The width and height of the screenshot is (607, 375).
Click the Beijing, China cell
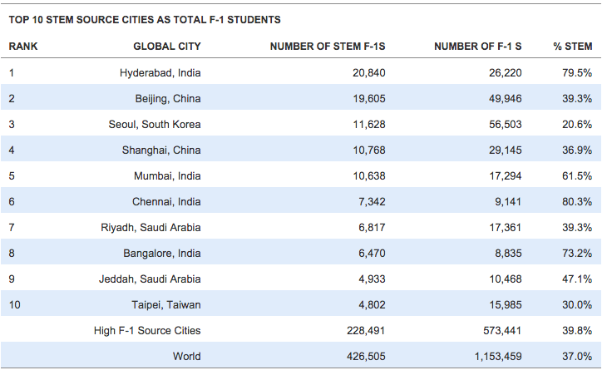click(x=168, y=99)
